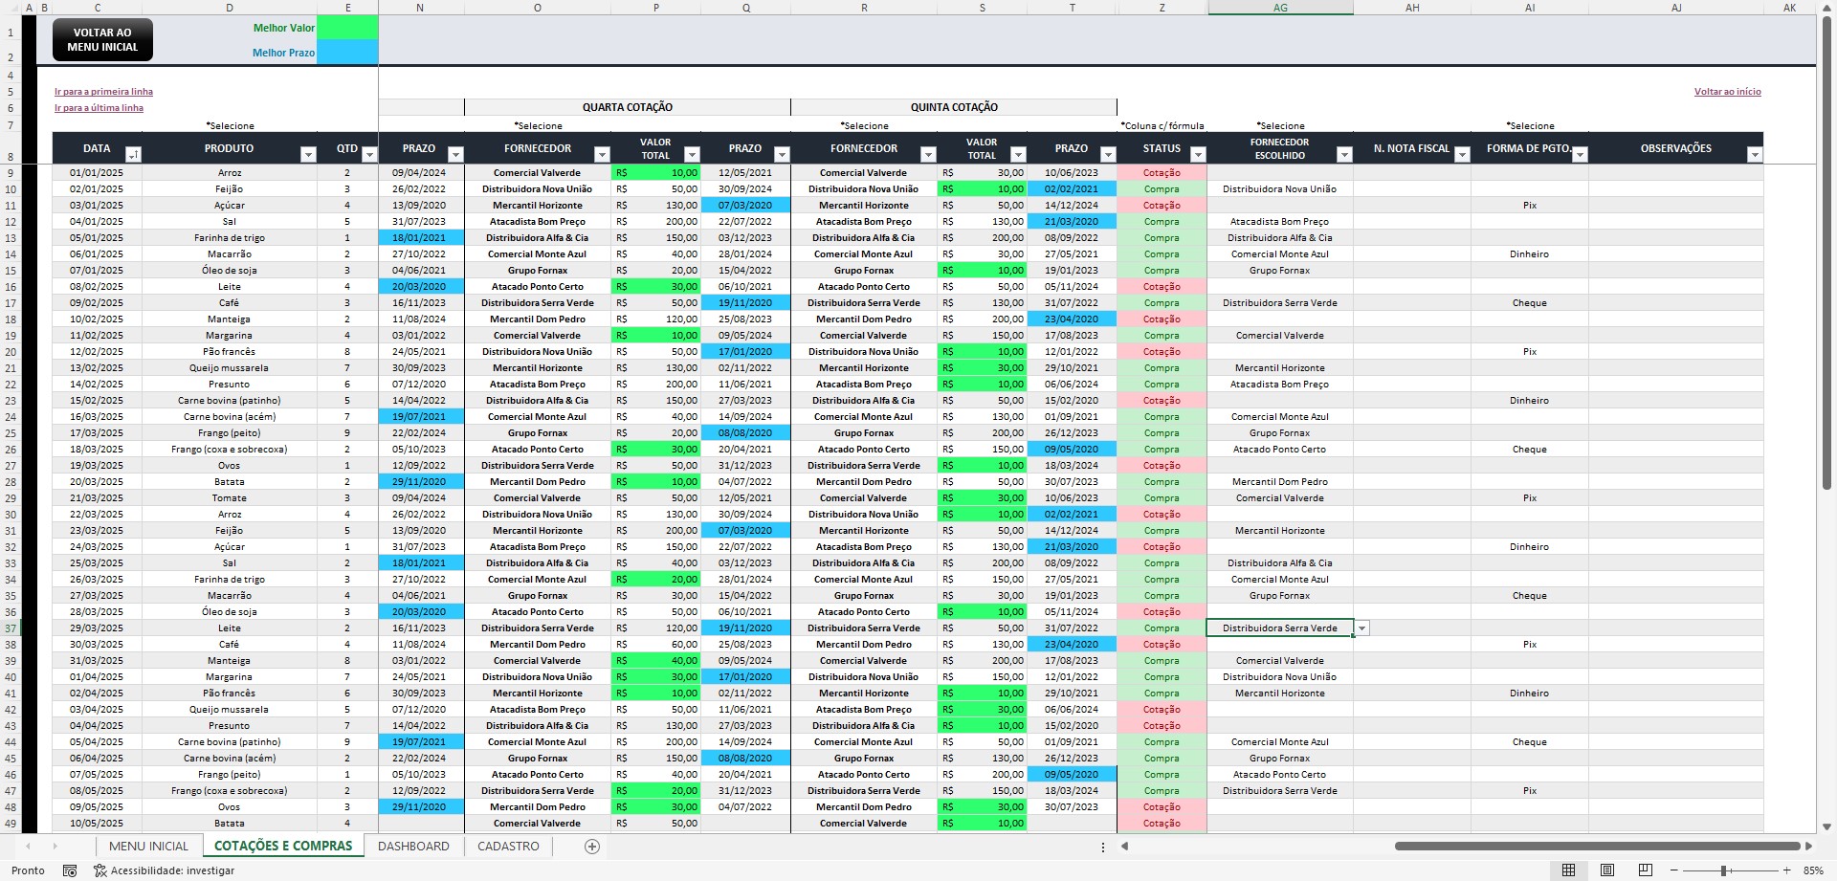Open the N. Nota Fiscal filter dropdown
The height and width of the screenshot is (881, 1837).
1462,155
